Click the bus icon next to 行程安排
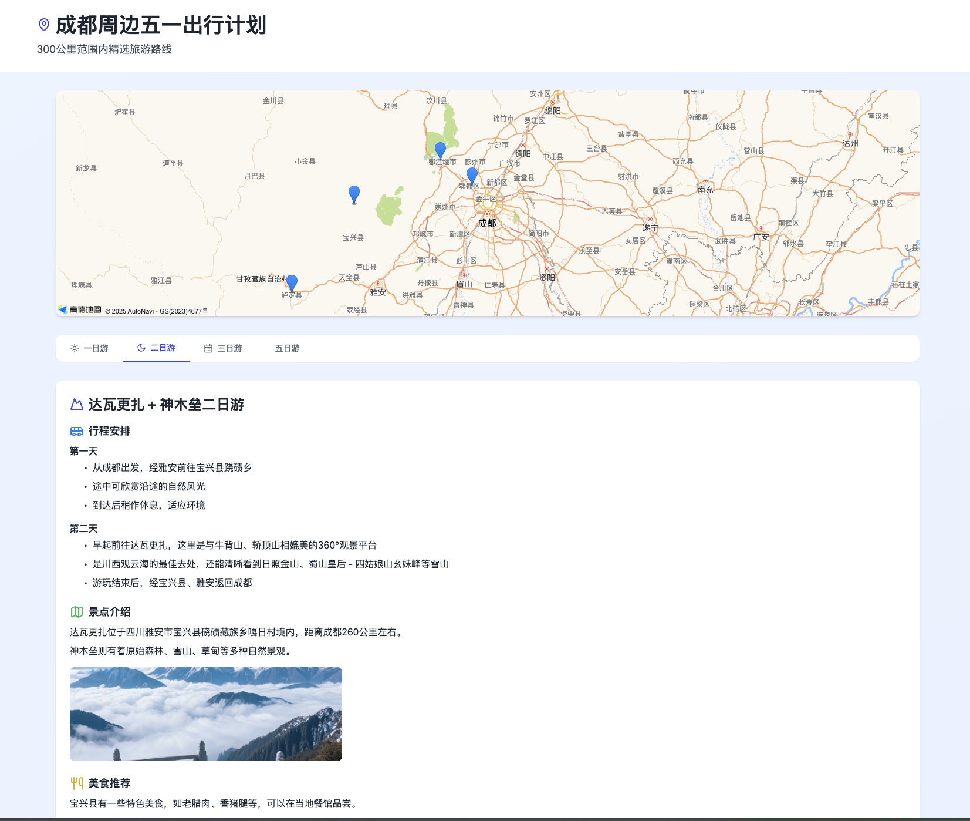 pyautogui.click(x=77, y=431)
